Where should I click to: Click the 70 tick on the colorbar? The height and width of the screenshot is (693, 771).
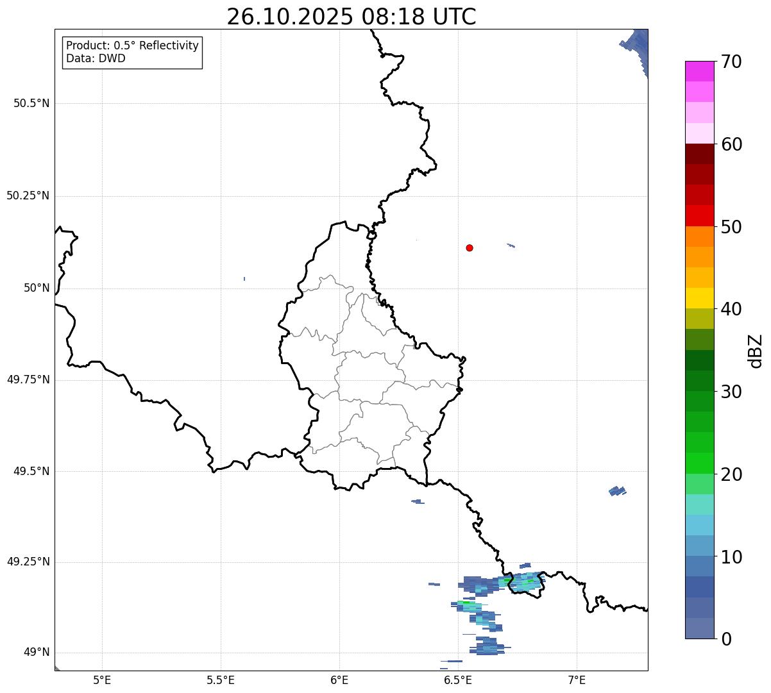[x=731, y=62]
